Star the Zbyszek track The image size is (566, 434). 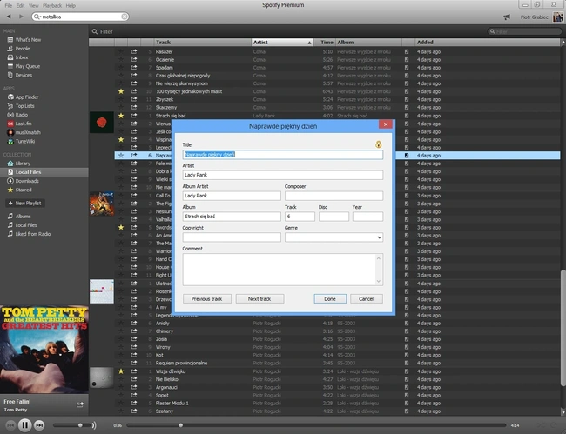click(121, 99)
